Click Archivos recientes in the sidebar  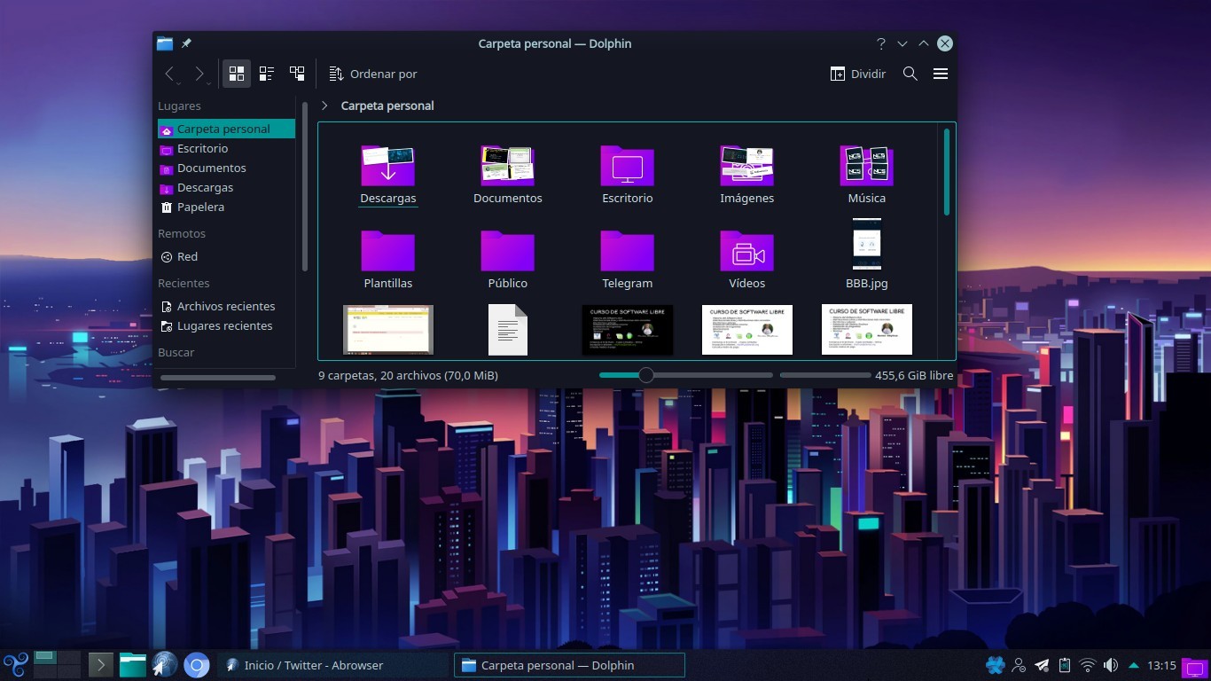225,307
